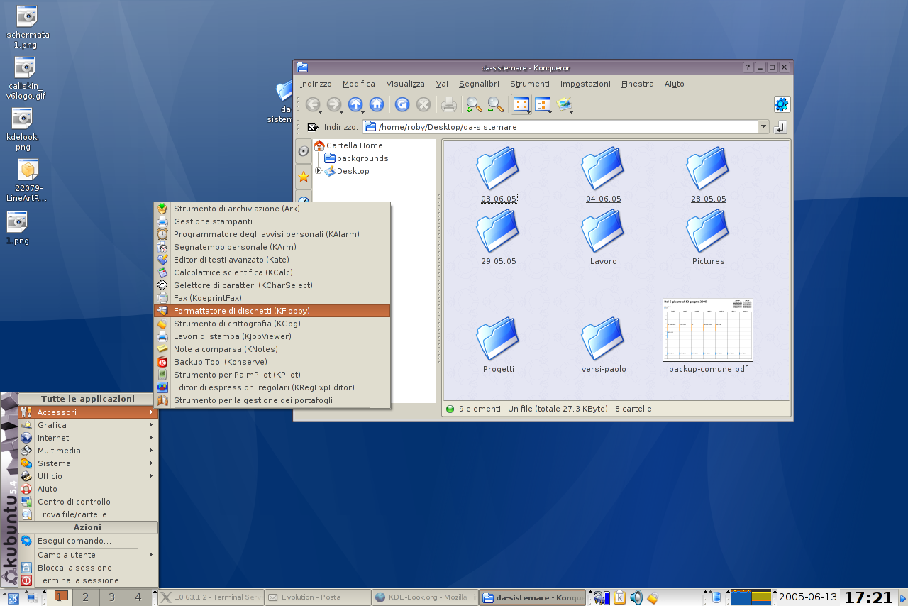Launch Note a comparsa (KNotes)

click(x=272, y=349)
